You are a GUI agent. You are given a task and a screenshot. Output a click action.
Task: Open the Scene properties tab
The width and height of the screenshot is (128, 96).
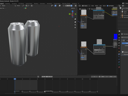coord(119,46)
